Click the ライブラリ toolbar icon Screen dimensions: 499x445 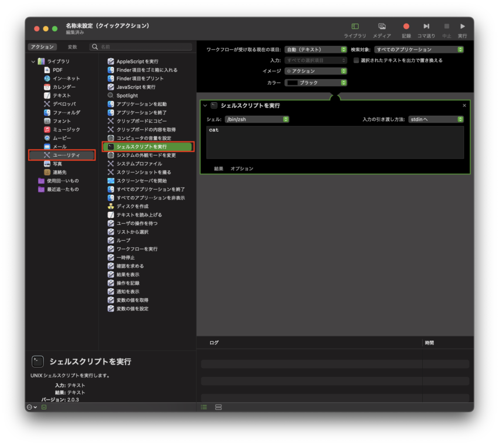tap(355, 27)
